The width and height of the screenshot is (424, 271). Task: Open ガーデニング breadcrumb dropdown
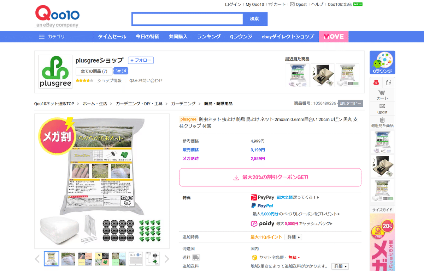pos(183,104)
